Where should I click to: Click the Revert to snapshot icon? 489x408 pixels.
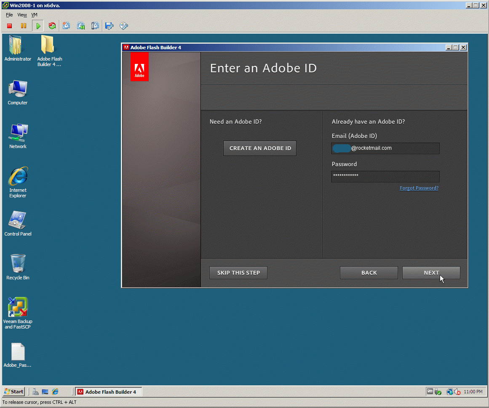[81, 26]
